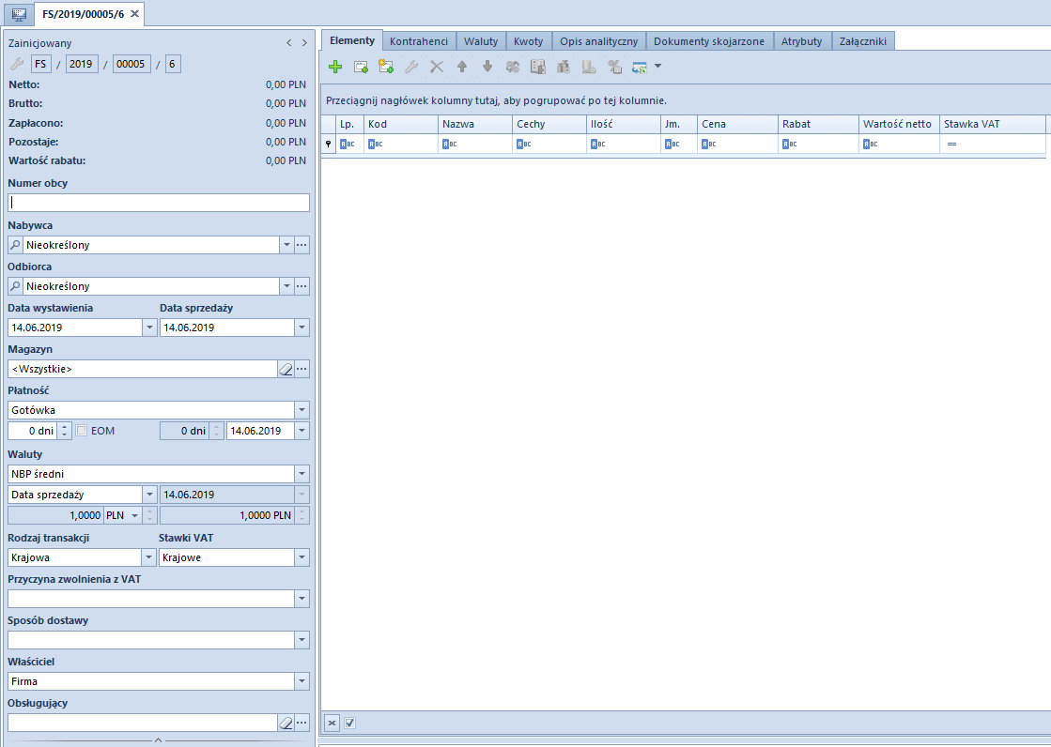This screenshot has height=747, width=1051.
Task: Open the Atrybuty tab
Action: [802, 41]
